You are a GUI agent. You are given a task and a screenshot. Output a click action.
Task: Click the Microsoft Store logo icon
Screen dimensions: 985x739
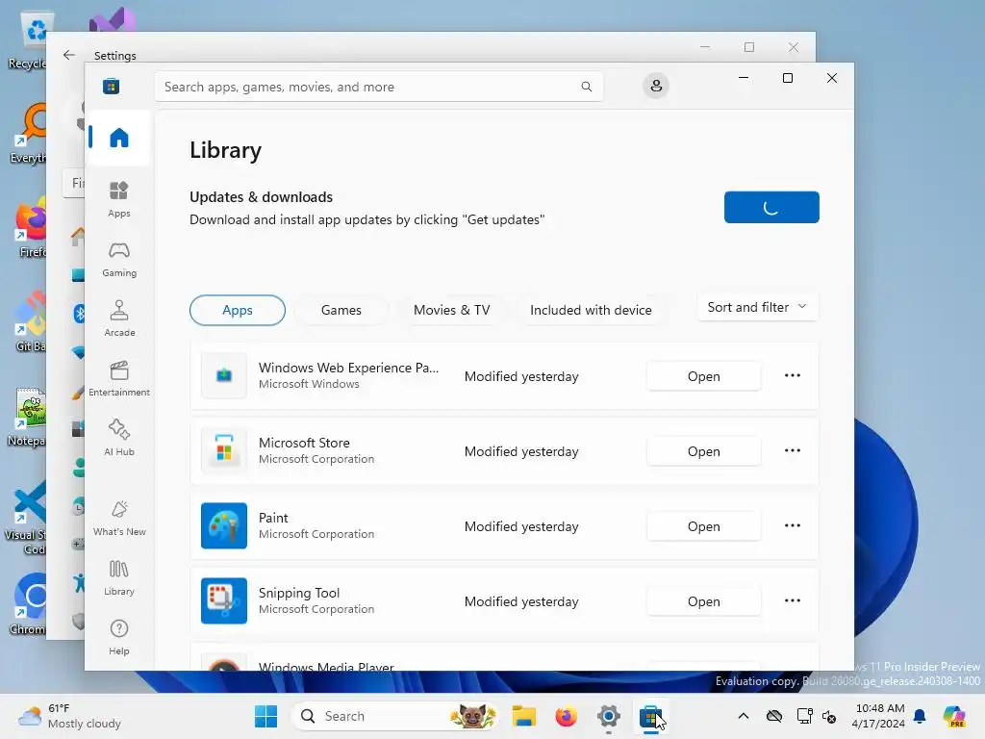tap(112, 86)
